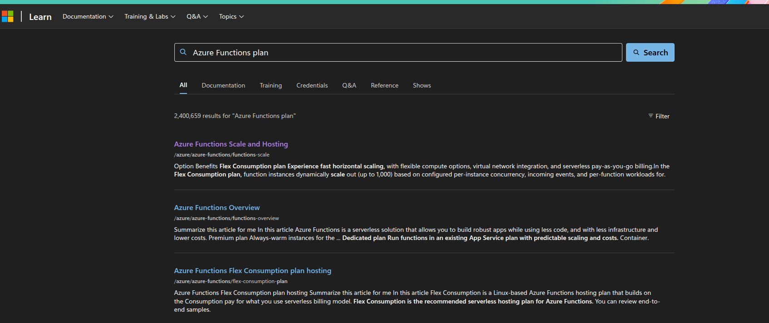Open the Q&A dropdown in header
Screen dimensions: 769x323
click(x=197, y=16)
